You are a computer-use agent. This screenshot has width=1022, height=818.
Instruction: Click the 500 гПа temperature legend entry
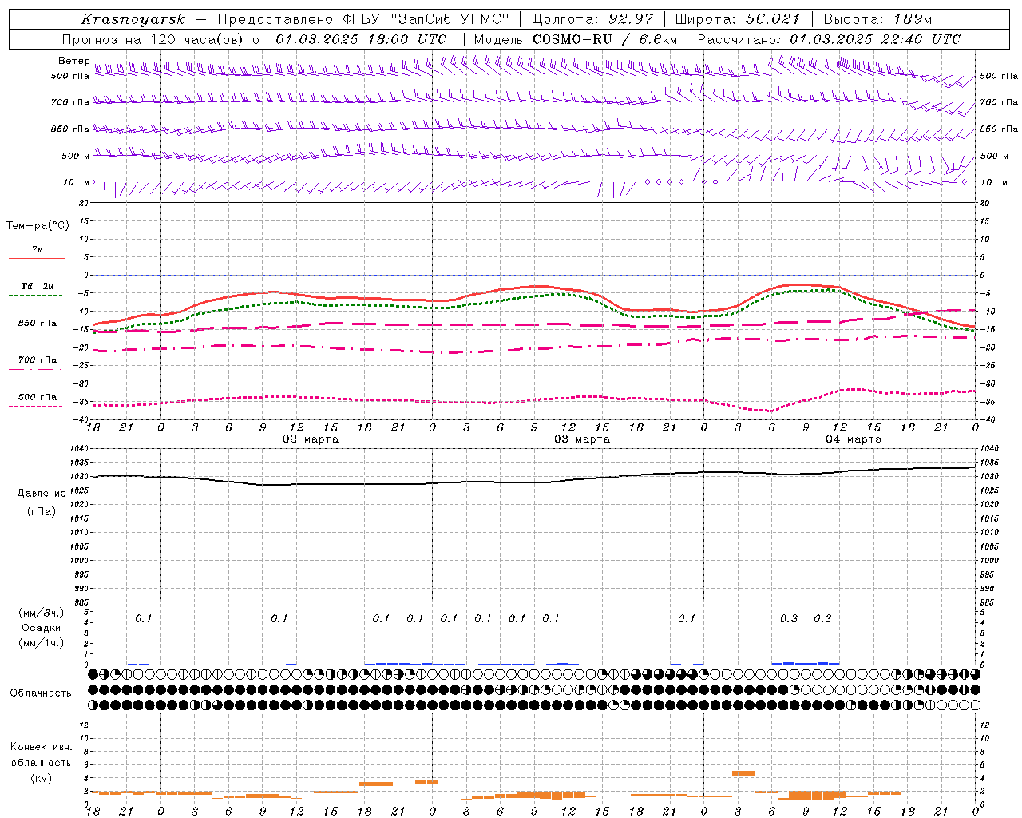click(x=38, y=396)
